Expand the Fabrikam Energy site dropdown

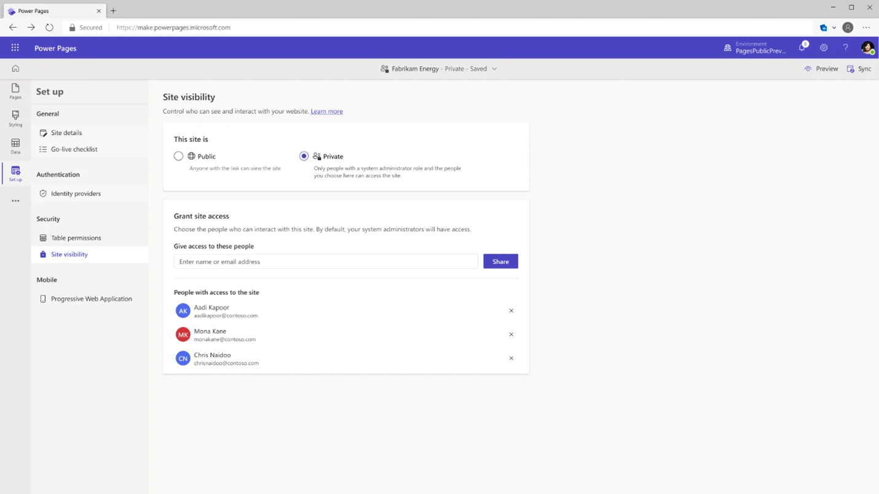495,69
